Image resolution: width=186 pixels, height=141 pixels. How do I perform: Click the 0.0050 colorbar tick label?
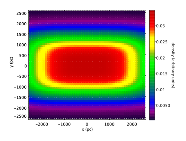click(163, 106)
